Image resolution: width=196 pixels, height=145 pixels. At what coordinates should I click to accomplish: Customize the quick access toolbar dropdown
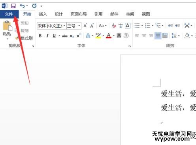(41, 6)
